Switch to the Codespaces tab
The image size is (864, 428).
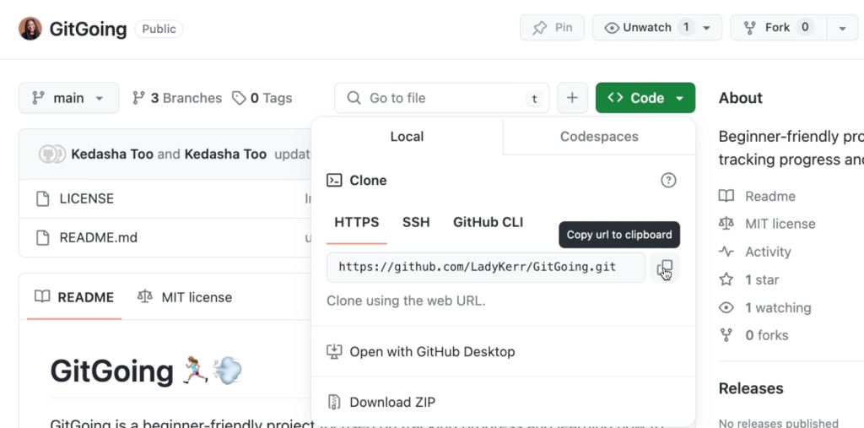coord(599,136)
